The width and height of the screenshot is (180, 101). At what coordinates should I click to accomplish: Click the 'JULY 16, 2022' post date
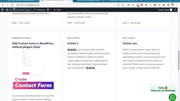24,23
